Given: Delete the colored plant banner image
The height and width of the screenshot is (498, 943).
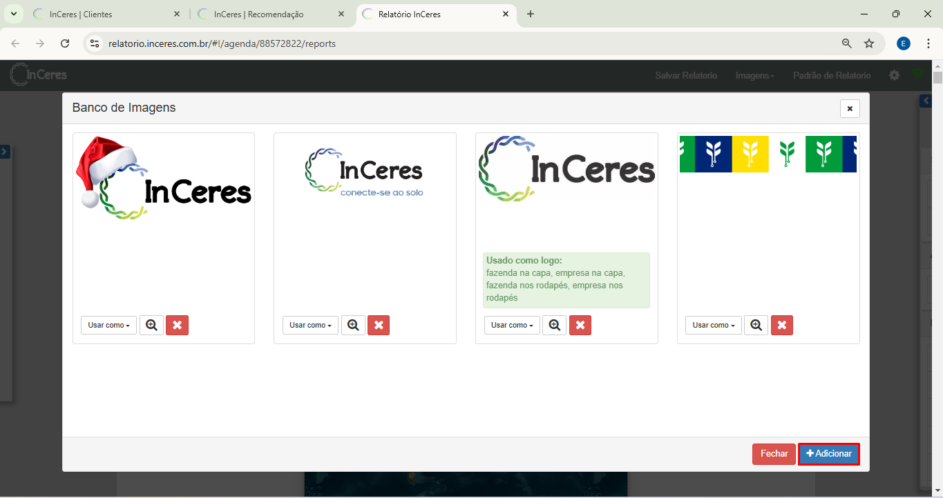Looking at the screenshot, I should pyautogui.click(x=782, y=325).
